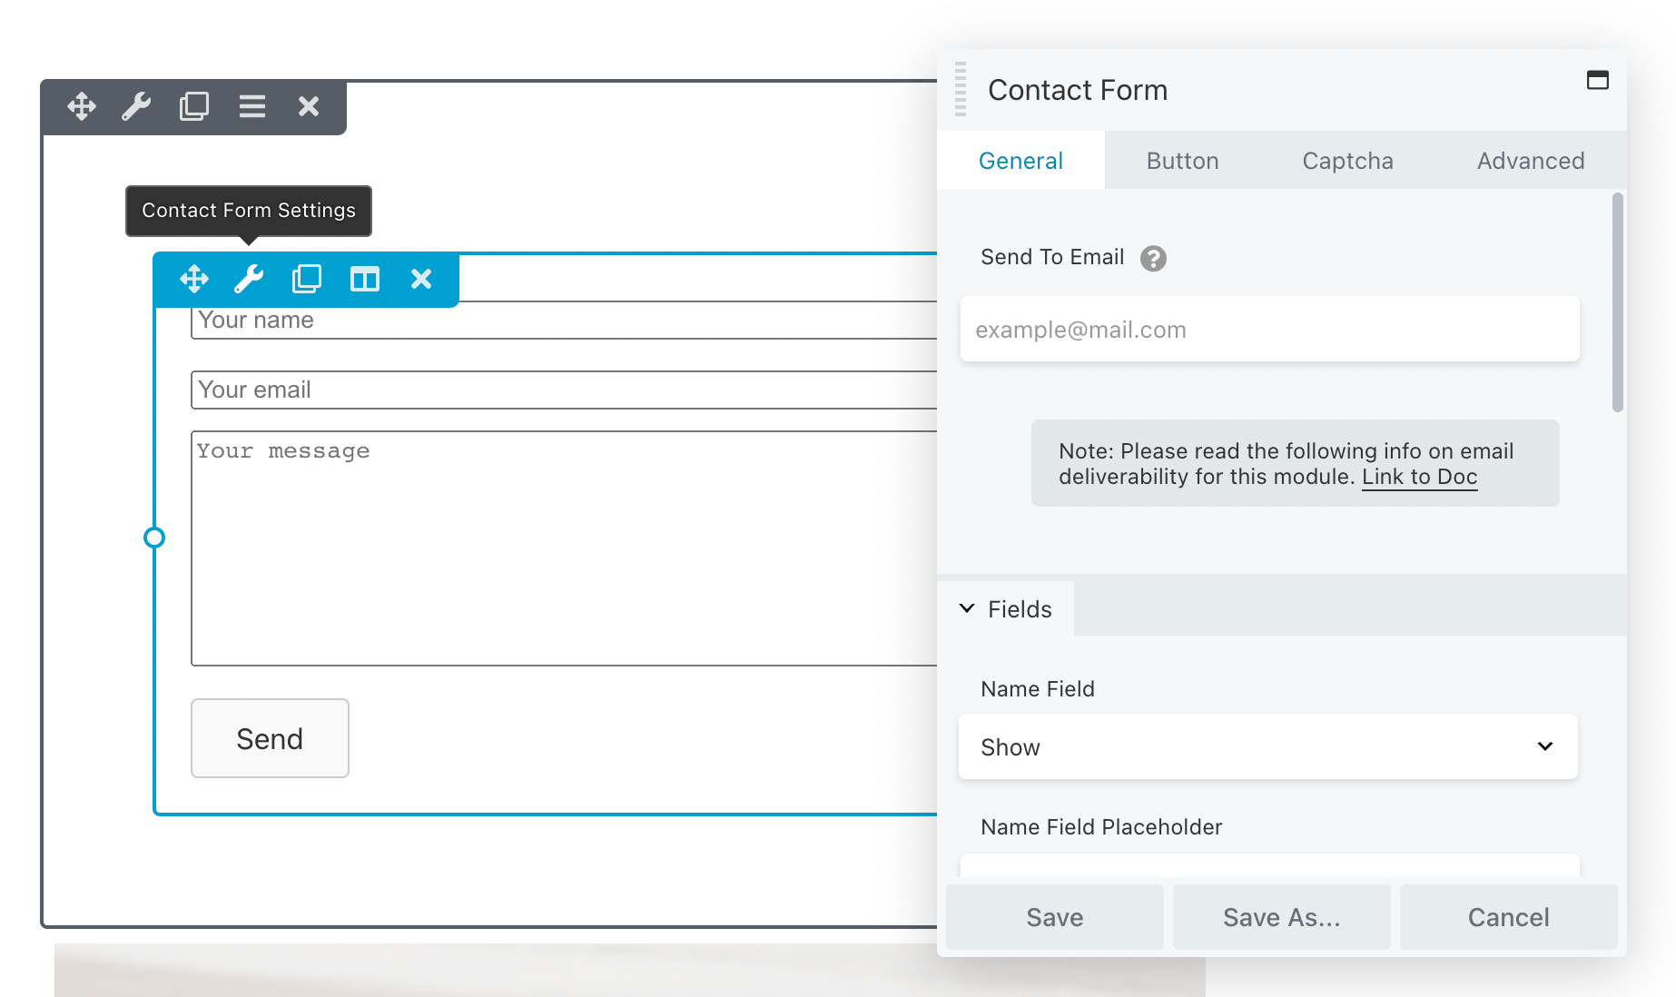Switch to the Button tab
The width and height of the screenshot is (1676, 997).
(x=1182, y=161)
